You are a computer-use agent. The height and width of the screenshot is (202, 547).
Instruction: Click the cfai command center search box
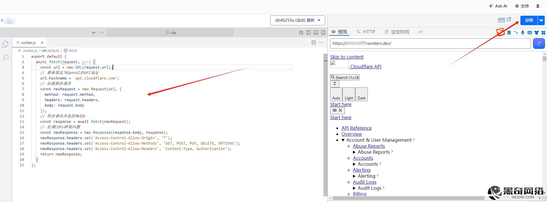(170, 33)
